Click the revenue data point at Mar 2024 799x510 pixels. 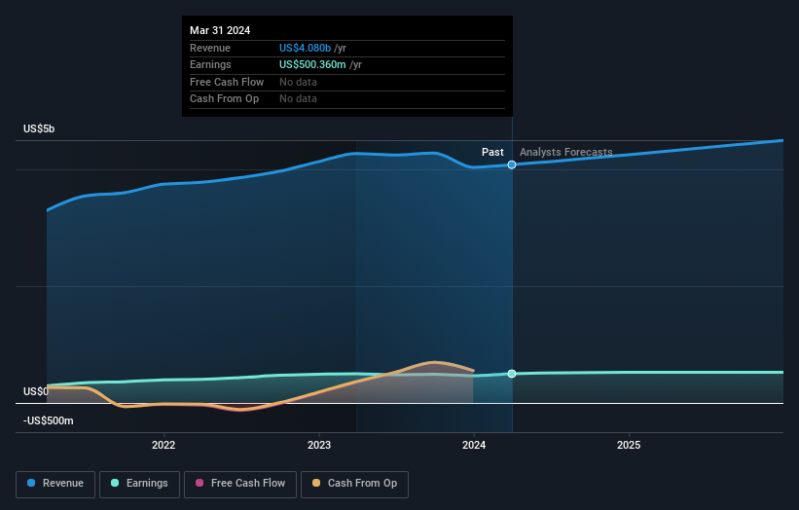[x=512, y=164]
